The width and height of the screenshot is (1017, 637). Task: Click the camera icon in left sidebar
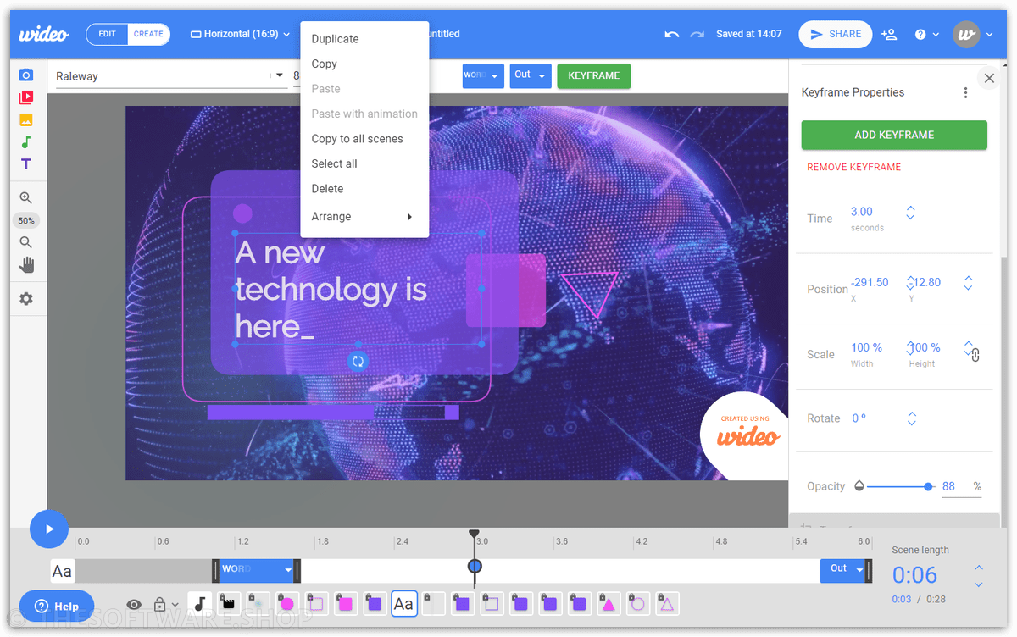[26, 75]
